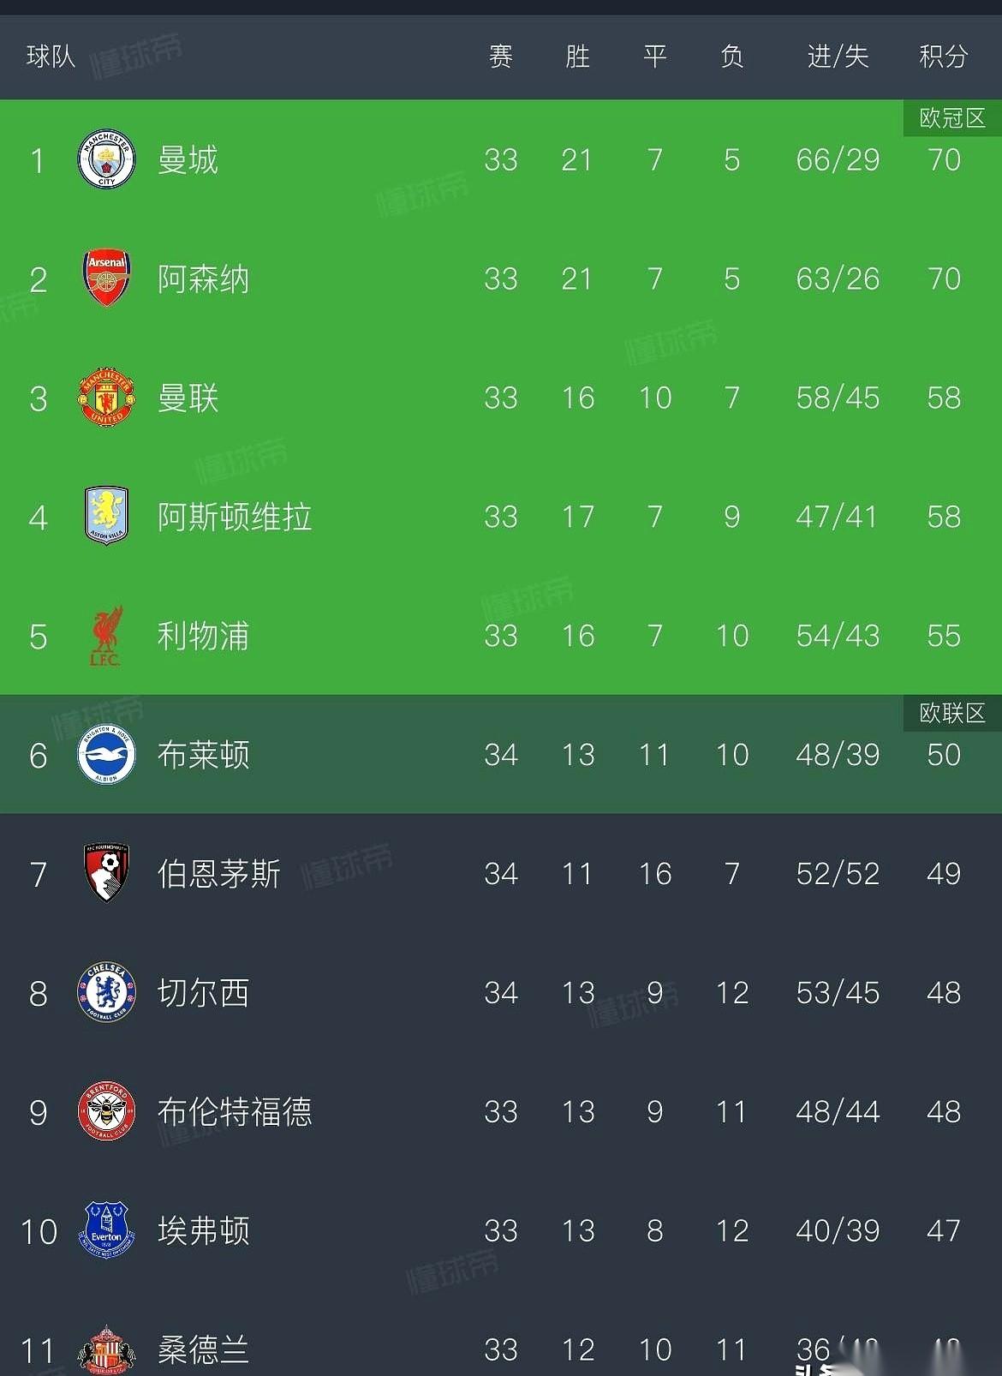Select the Manchester United badge
The height and width of the screenshot is (1376, 1002).
pyautogui.click(x=104, y=398)
